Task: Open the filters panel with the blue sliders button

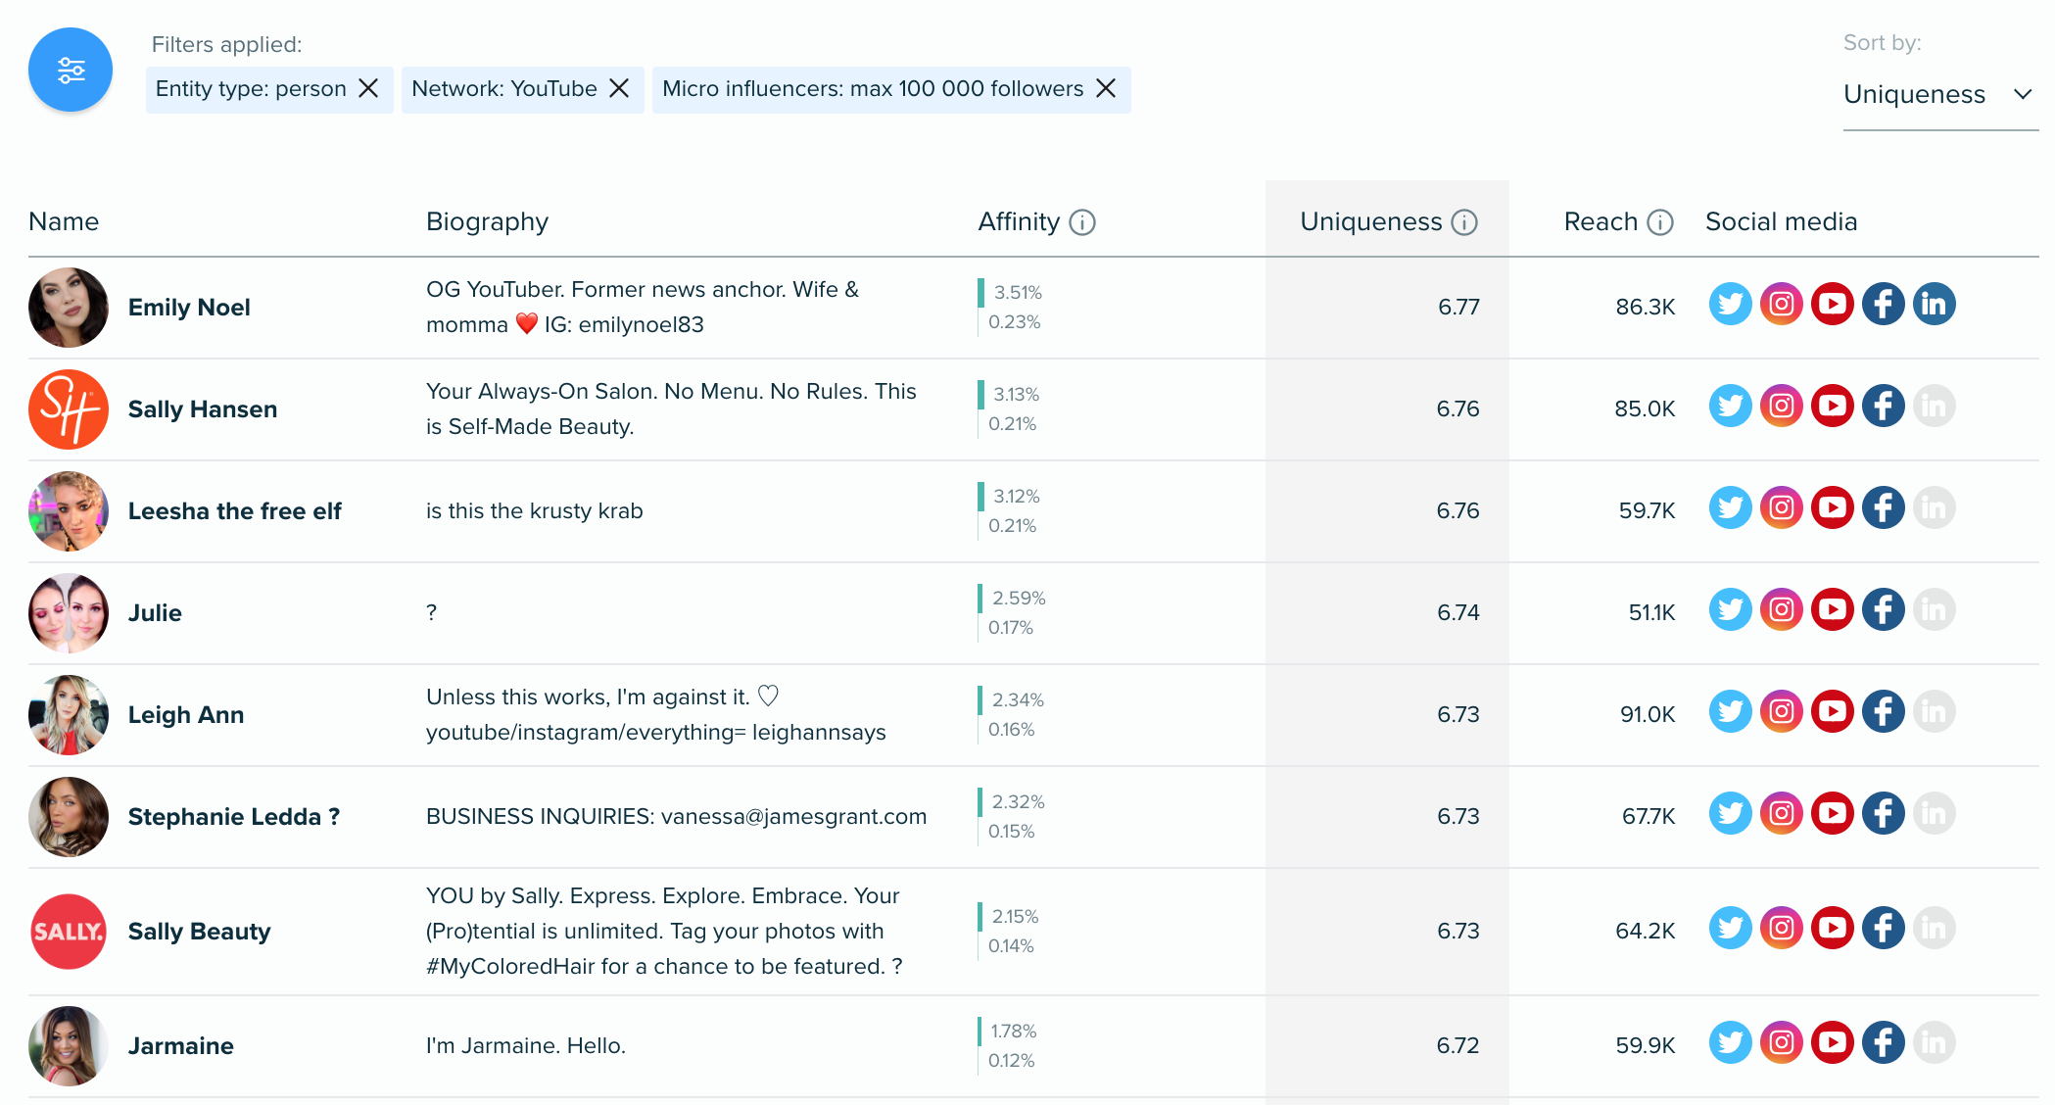Action: click(x=71, y=70)
